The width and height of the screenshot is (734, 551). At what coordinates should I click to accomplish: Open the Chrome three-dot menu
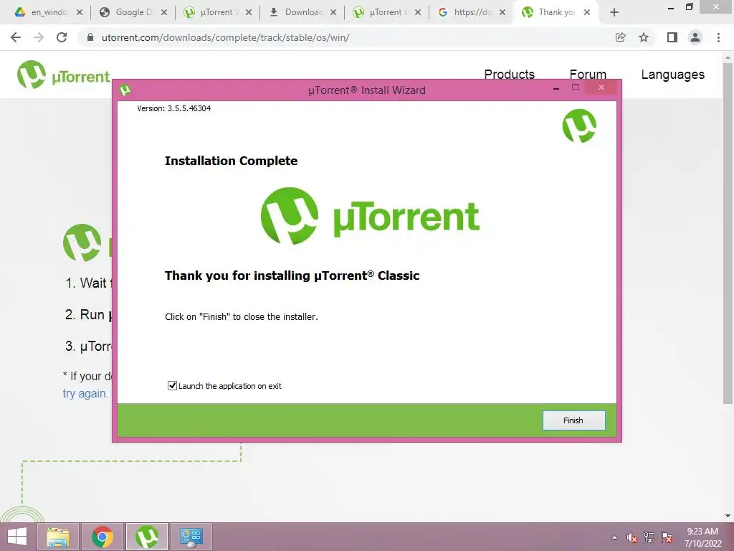718,37
